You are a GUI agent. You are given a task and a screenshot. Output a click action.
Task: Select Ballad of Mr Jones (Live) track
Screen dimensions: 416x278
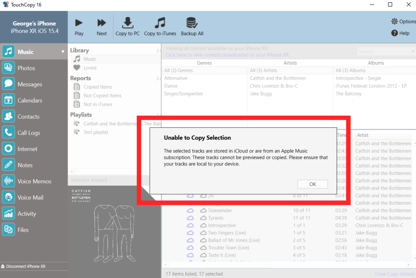[x=234, y=240]
